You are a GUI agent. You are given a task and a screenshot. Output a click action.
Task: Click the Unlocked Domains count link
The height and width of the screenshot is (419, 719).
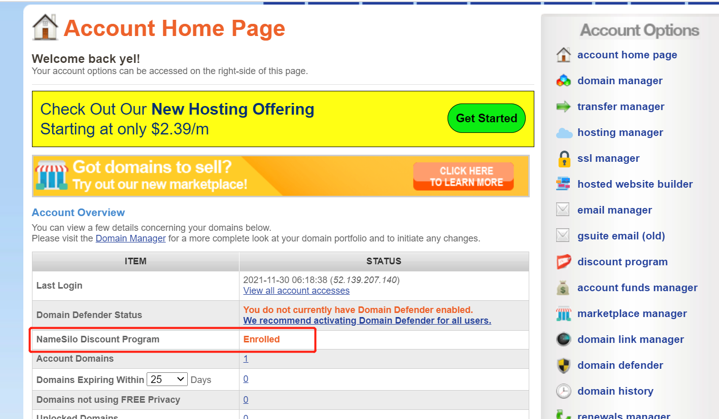click(x=246, y=416)
